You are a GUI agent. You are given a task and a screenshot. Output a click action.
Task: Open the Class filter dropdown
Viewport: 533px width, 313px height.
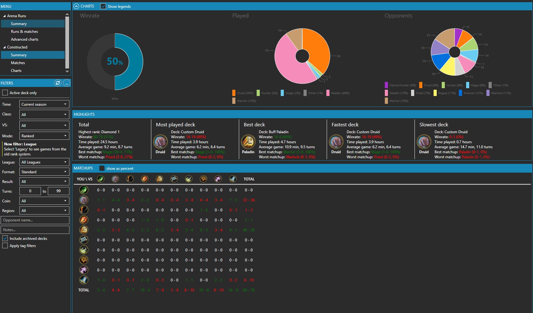44,114
